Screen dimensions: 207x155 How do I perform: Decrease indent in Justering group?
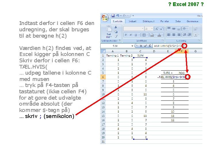(x=184, y=35)
